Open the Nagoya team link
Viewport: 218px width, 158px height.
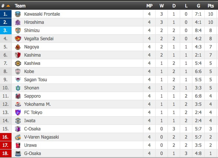[32, 47]
